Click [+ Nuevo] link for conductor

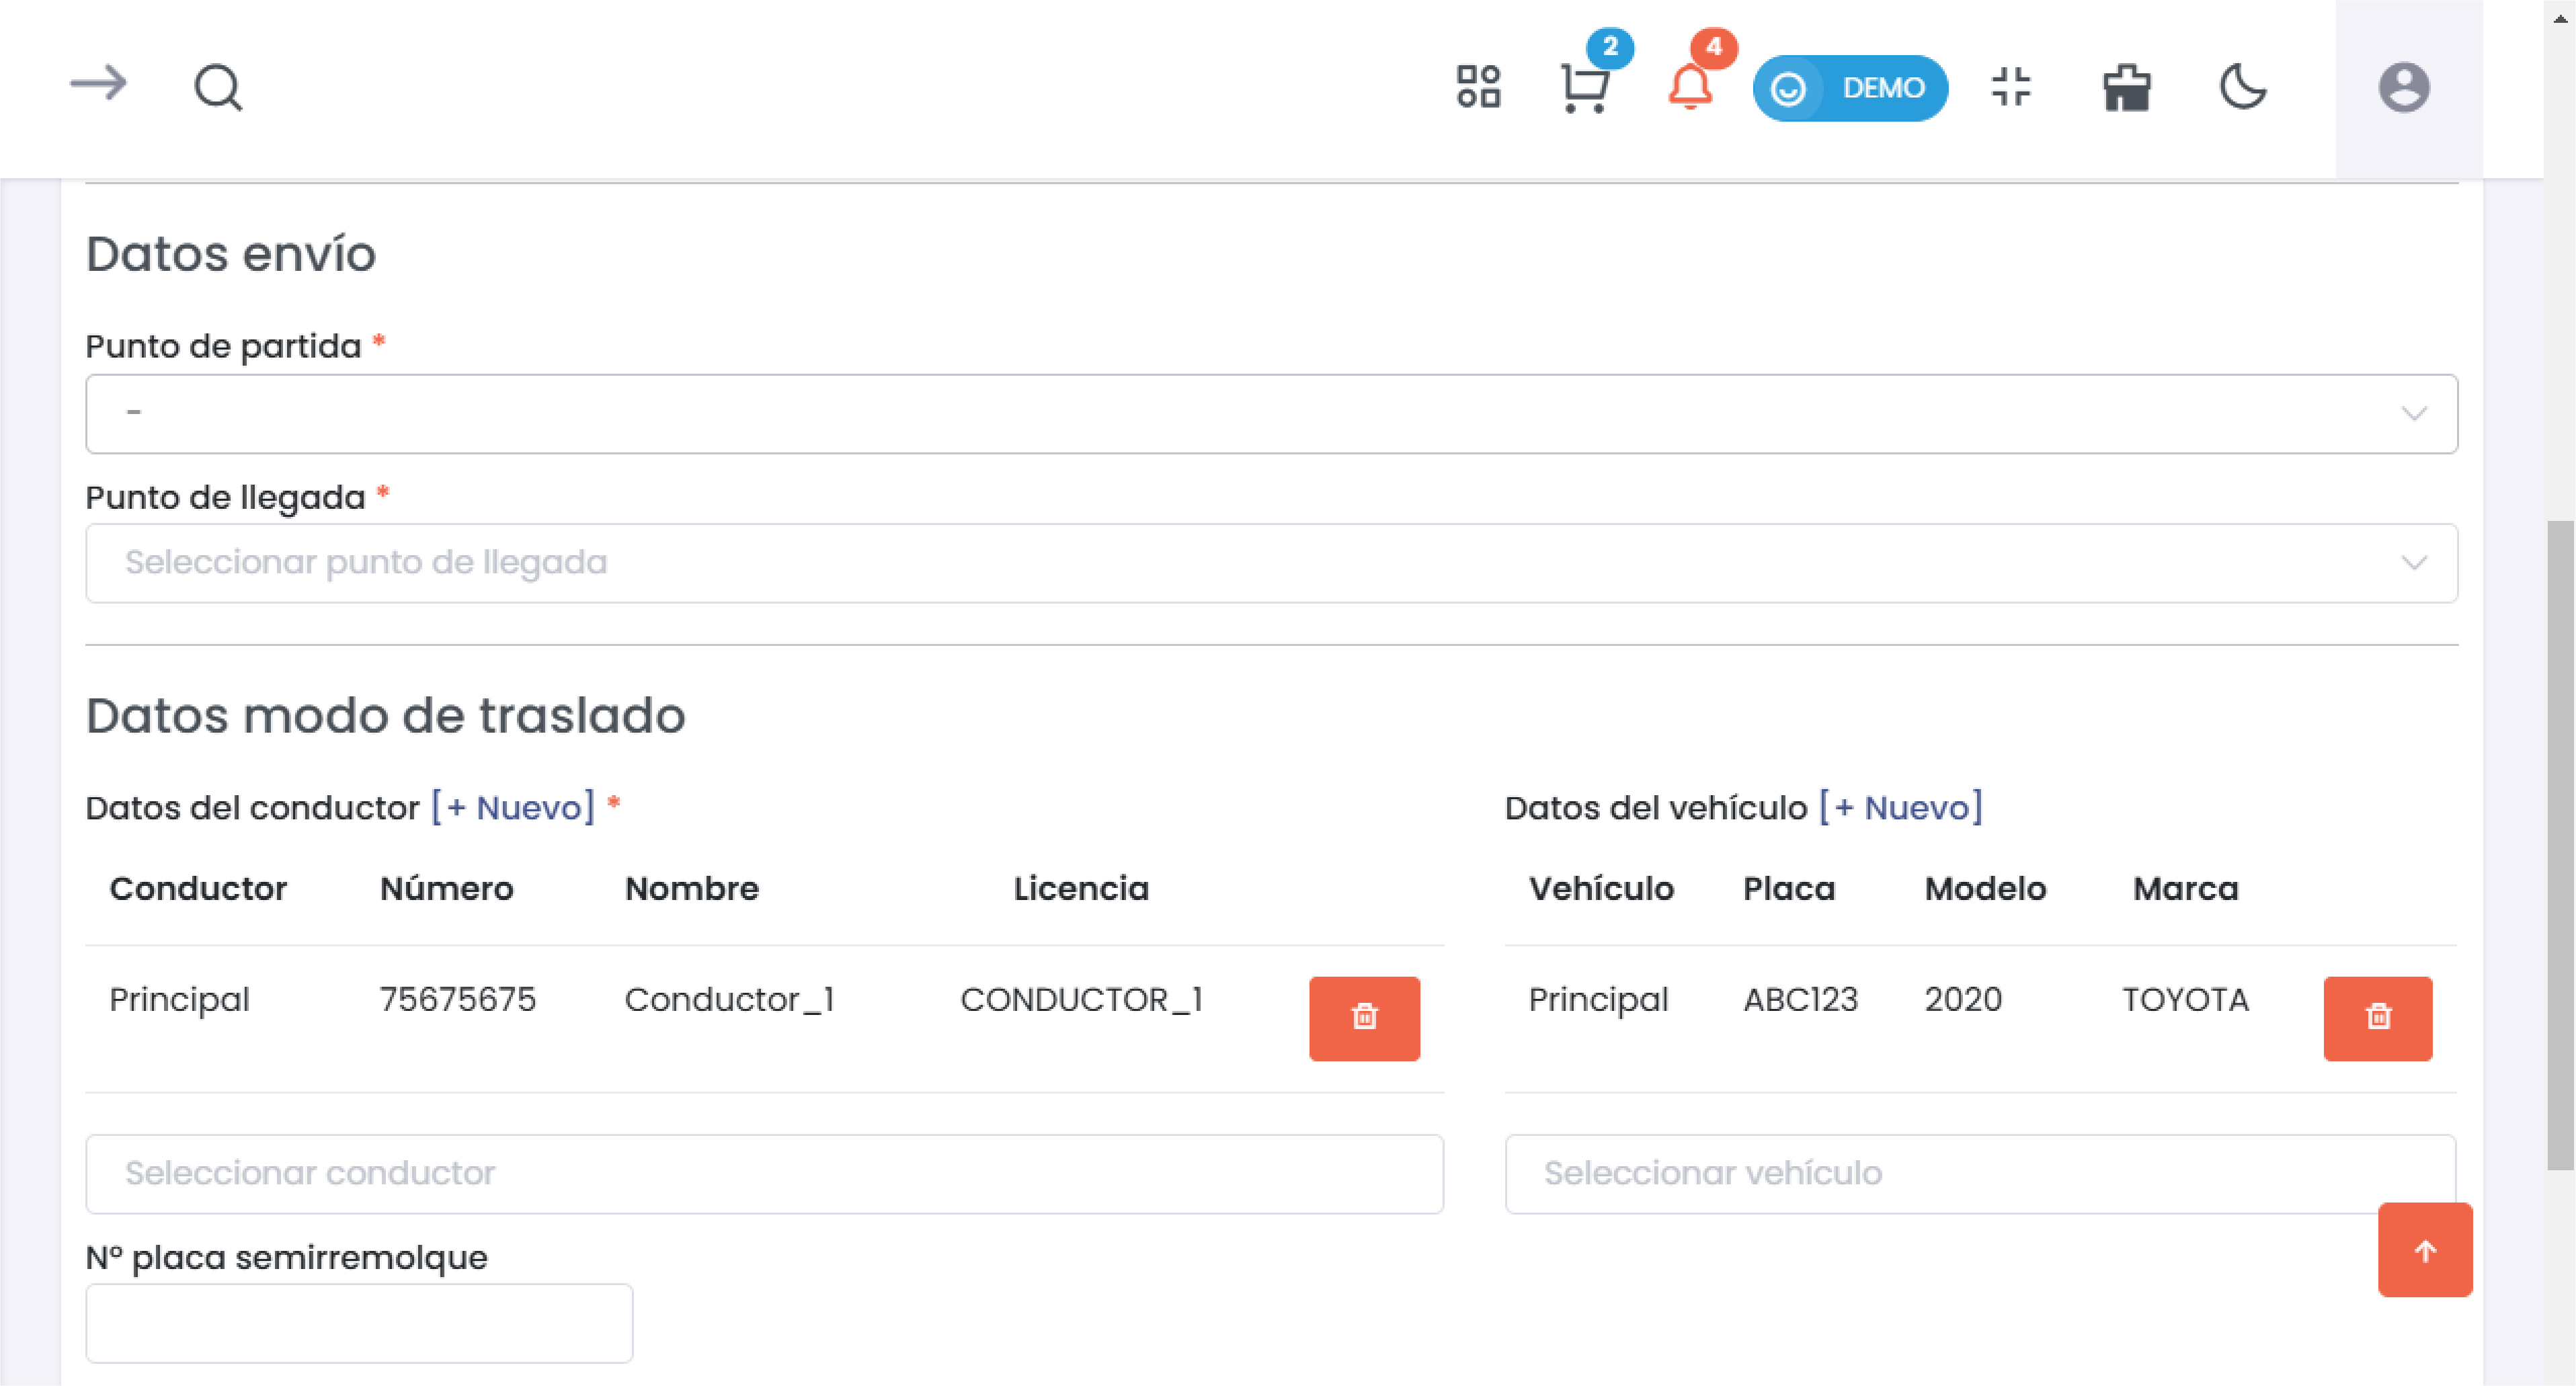[x=513, y=807]
